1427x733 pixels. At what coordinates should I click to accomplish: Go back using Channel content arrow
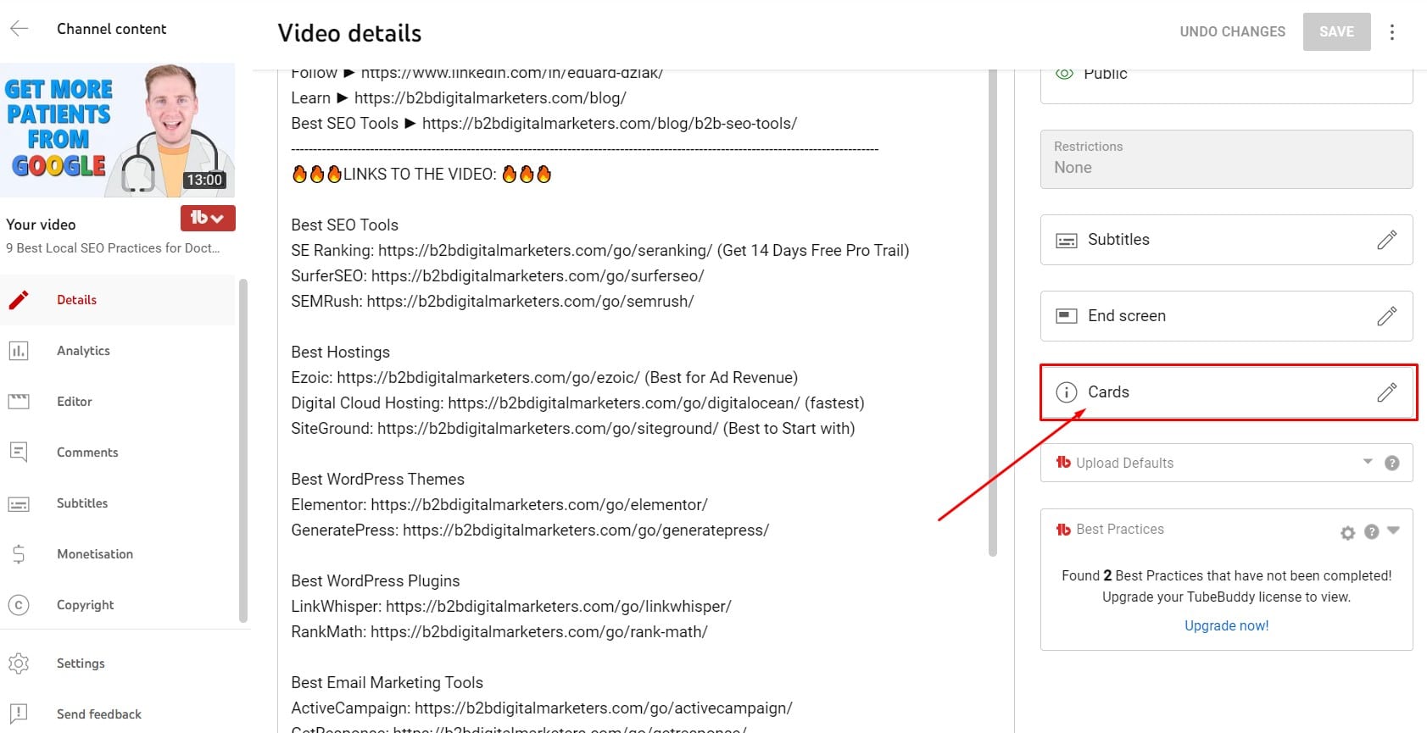pyautogui.click(x=20, y=29)
